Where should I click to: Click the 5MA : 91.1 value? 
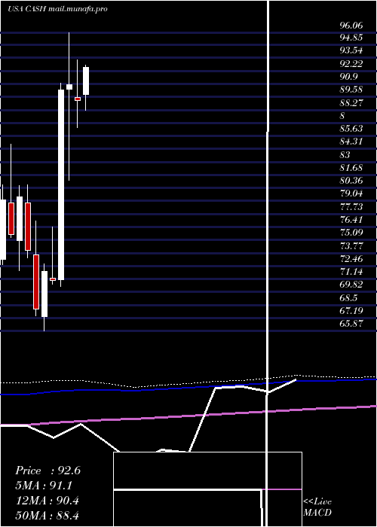coord(44,486)
